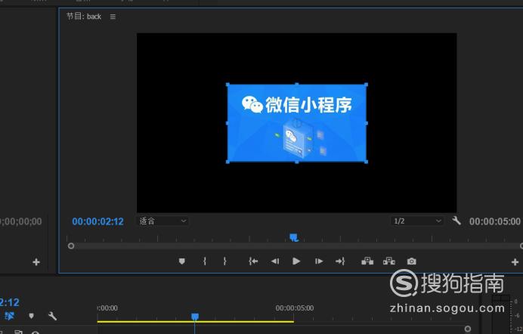Open Program monitor button editor plus icon

pyautogui.click(x=515, y=262)
